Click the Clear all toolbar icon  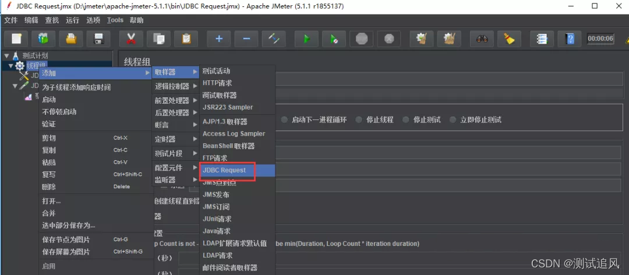(449, 38)
